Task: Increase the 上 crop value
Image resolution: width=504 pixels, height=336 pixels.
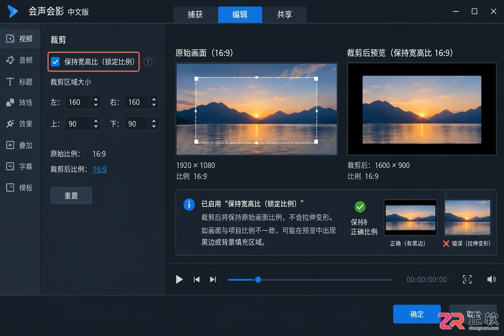Action: [x=96, y=121]
